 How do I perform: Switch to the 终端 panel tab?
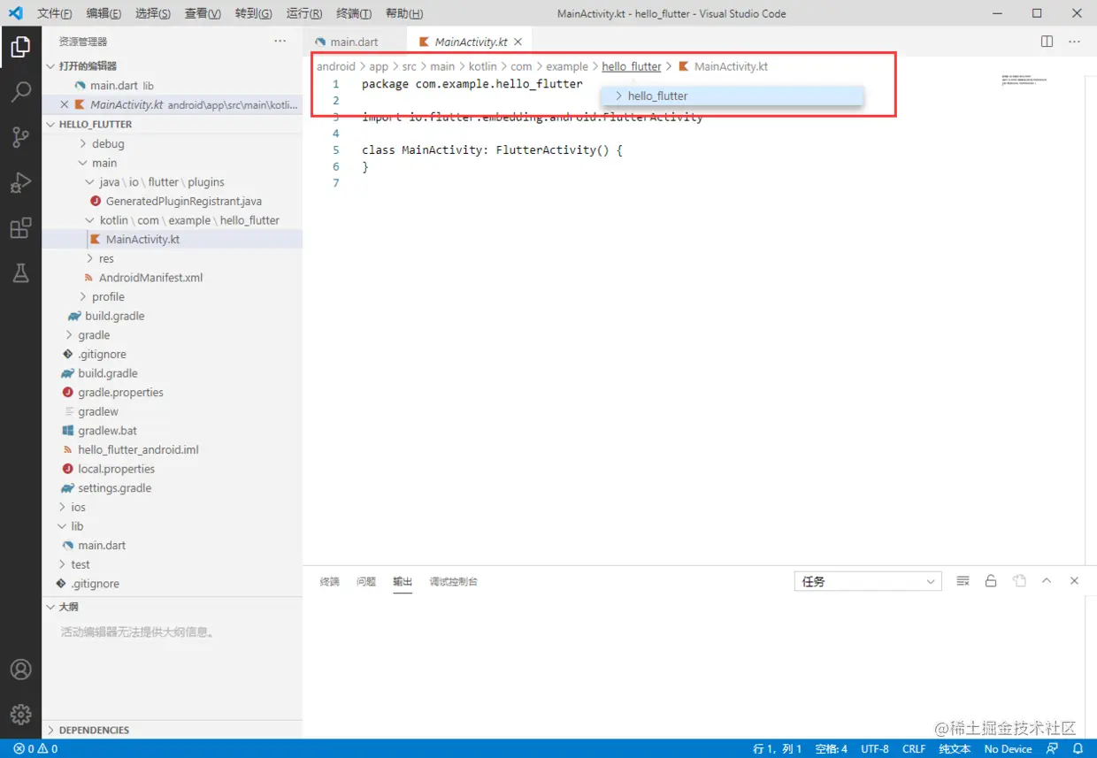(x=330, y=582)
